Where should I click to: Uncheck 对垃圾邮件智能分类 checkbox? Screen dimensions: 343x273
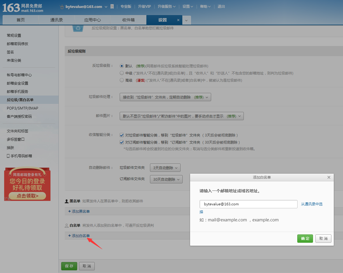[x=122, y=135]
